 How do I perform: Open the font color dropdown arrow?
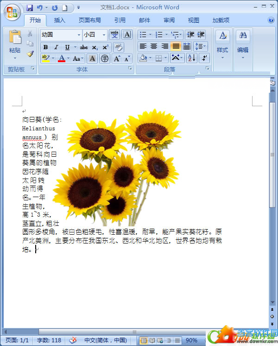point(69,58)
